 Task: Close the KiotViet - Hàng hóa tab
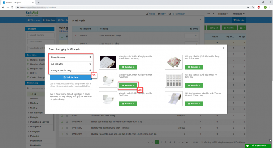point(33,2)
